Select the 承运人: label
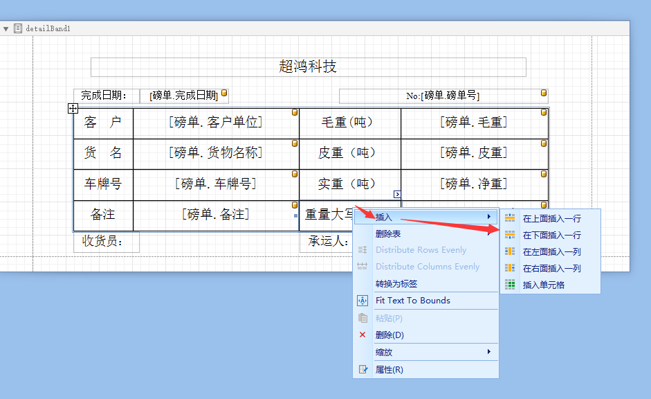Viewport: 651px width, 399px height. [x=327, y=242]
